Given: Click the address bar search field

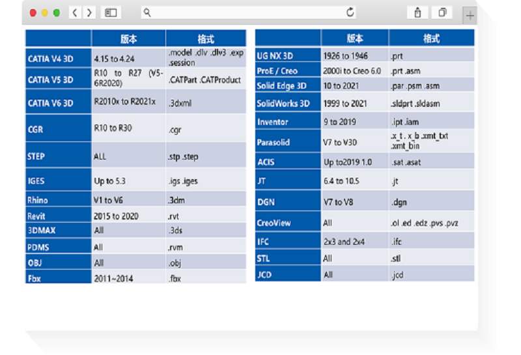Looking at the screenshot, I should point(247,12).
